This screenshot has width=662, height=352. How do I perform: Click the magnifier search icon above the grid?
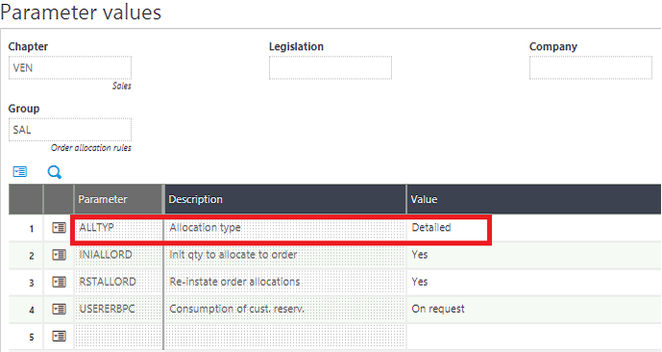tap(55, 172)
